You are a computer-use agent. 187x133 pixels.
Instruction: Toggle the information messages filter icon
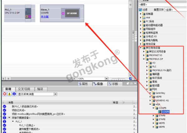click(14, 94)
